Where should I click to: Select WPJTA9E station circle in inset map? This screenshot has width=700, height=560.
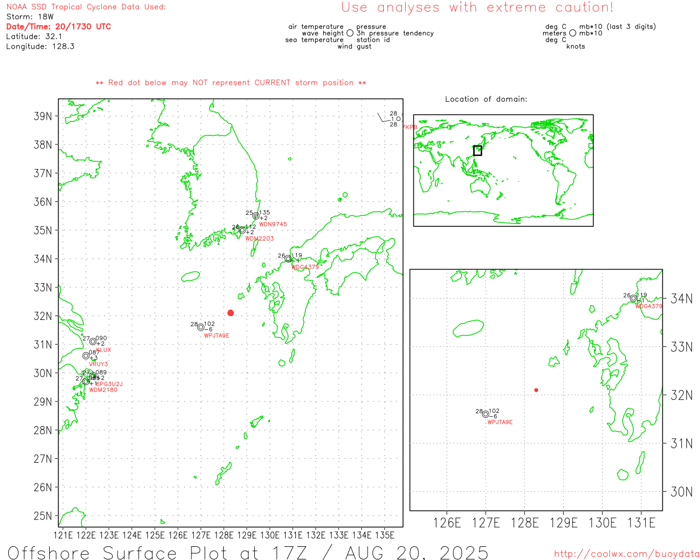pos(485,414)
